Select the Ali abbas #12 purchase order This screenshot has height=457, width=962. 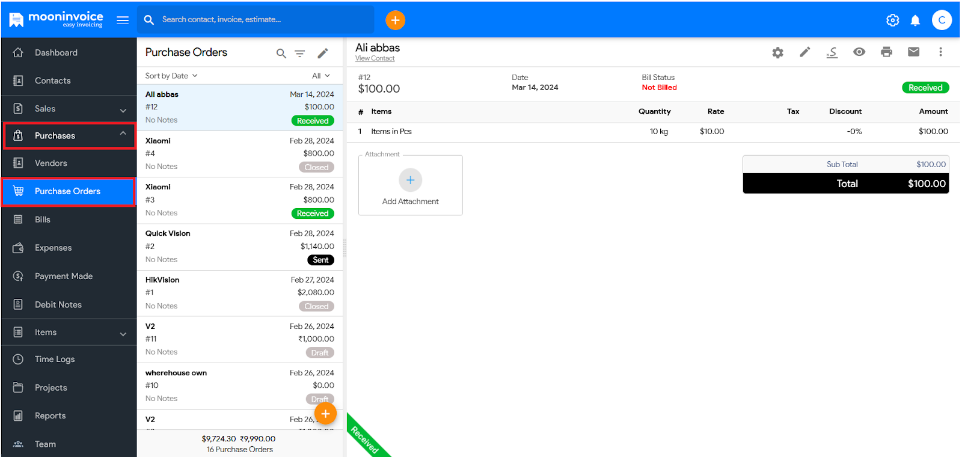coord(240,107)
